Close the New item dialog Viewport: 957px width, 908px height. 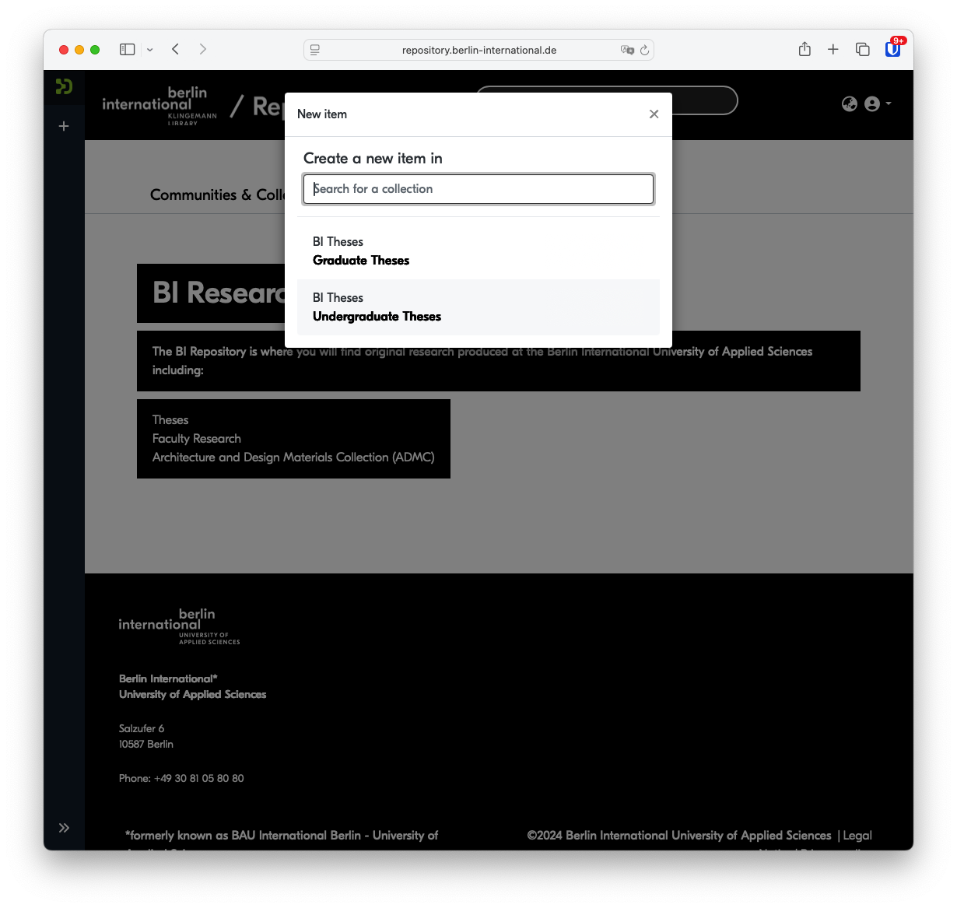point(654,114)
